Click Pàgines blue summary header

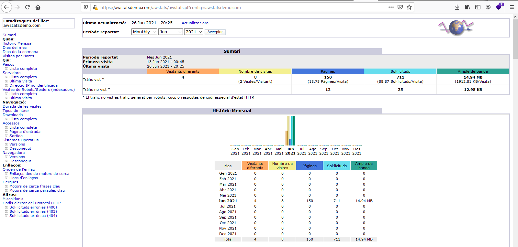pyautogui.click(x=328, y=71)
